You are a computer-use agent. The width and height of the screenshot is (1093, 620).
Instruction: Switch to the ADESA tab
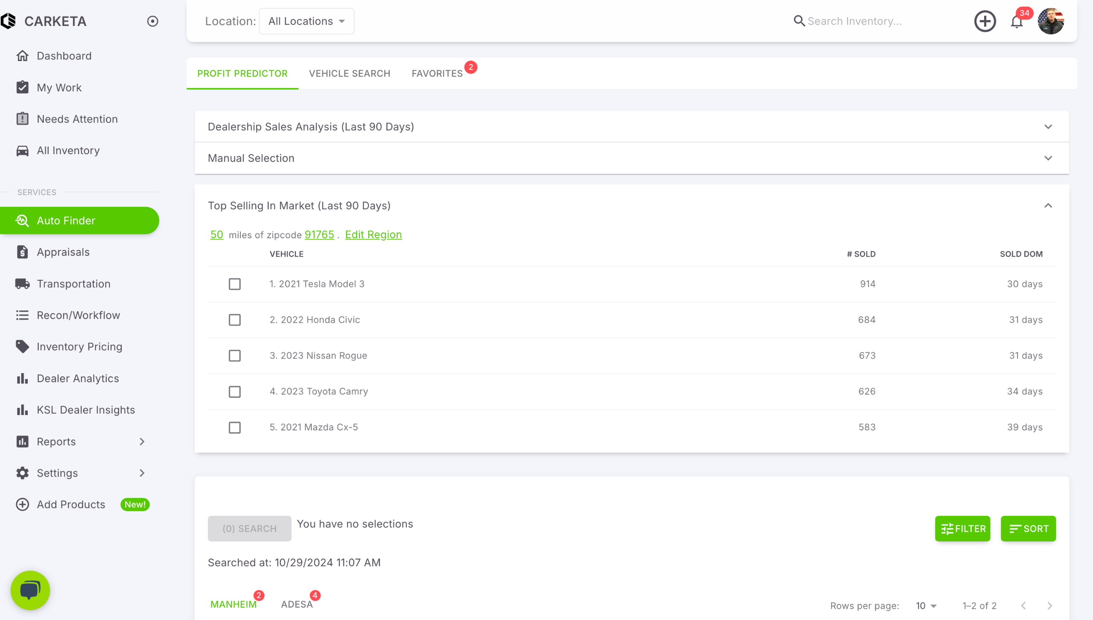[x=297, y=604]
